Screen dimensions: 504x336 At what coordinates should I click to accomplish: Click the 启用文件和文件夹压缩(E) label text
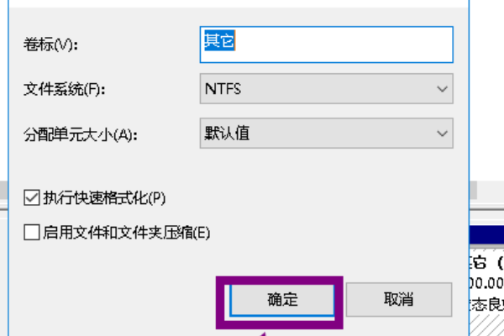click(126, 232)
